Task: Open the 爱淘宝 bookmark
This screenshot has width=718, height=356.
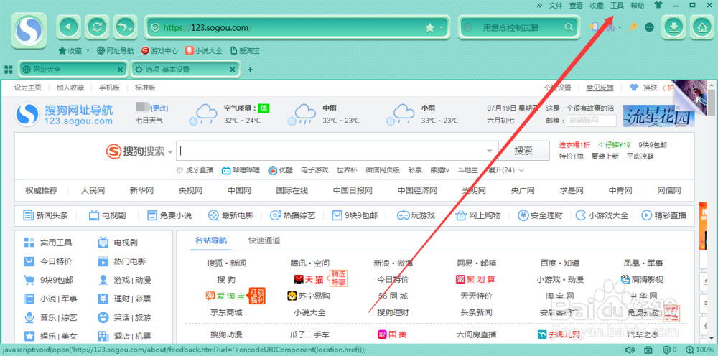Action: point(245,51)
